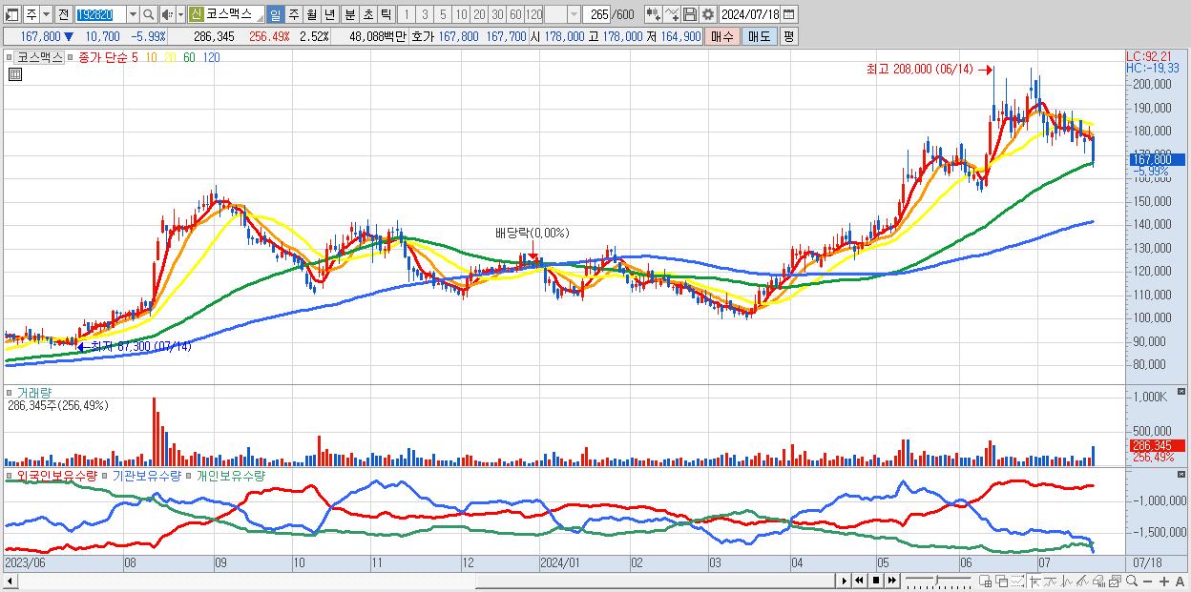Select the 5 interval preset
The image size is (1191, 592).
(x=442, y=14)
